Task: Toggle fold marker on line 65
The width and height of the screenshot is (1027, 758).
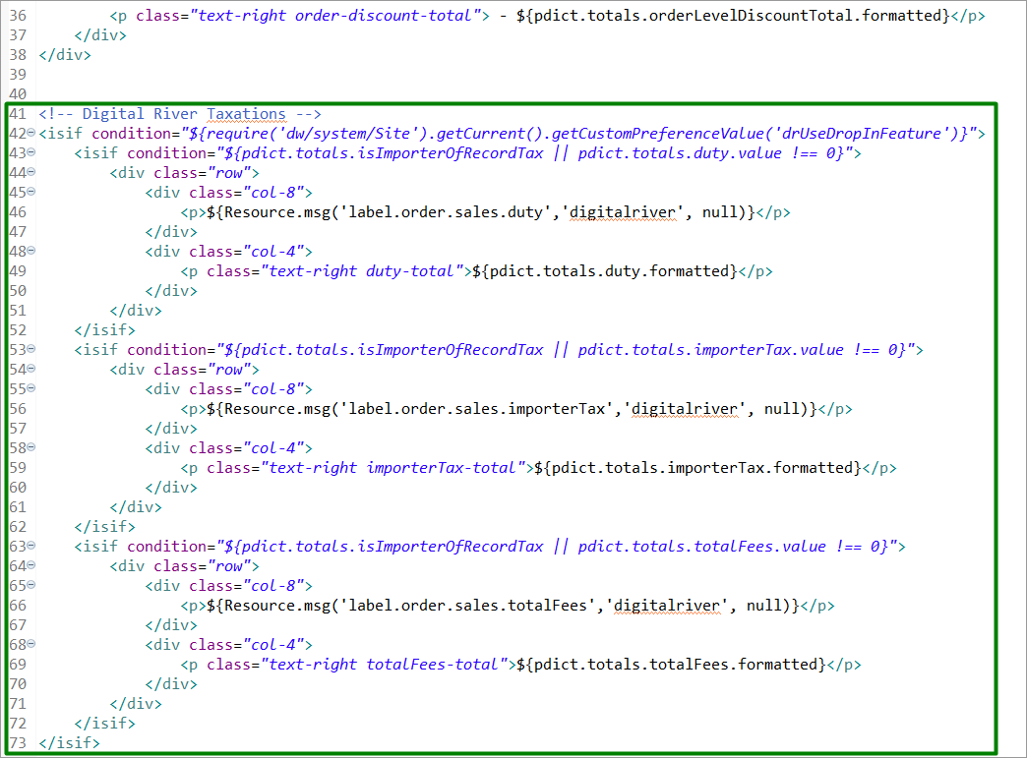Action: 31,586
